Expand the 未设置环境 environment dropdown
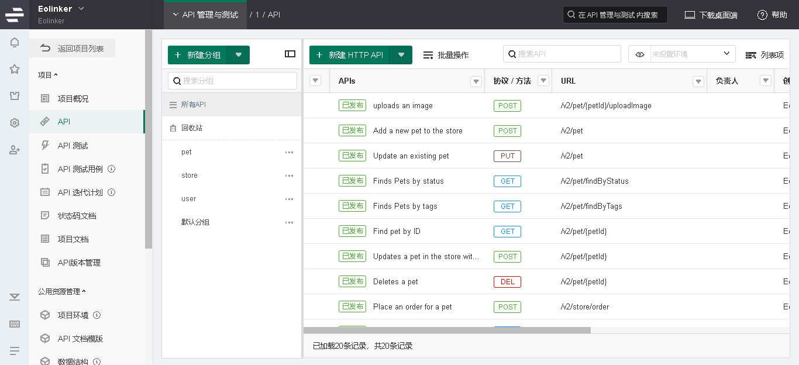This screenshot has height=365, width=799. [726, 54]
